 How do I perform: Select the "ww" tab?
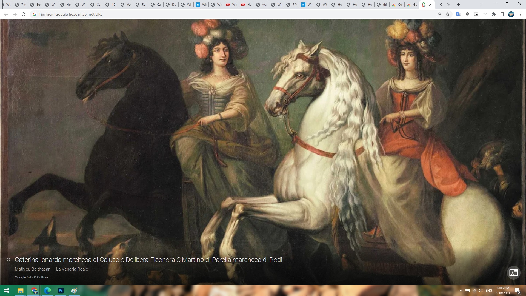(x=261, y=5)
